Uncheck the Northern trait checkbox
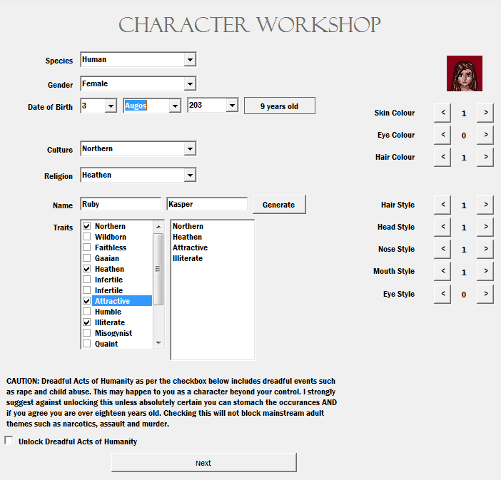 (x=86, y=226)
